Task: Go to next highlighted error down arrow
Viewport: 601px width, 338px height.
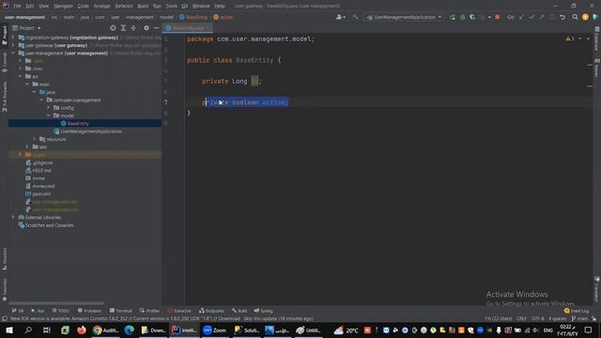Action: (x=588, y=38)
